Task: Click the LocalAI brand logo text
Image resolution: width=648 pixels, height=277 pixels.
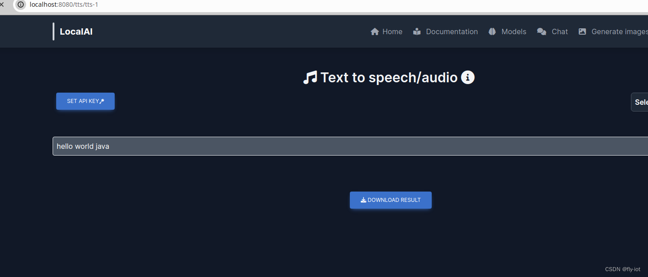Action: 76,31
